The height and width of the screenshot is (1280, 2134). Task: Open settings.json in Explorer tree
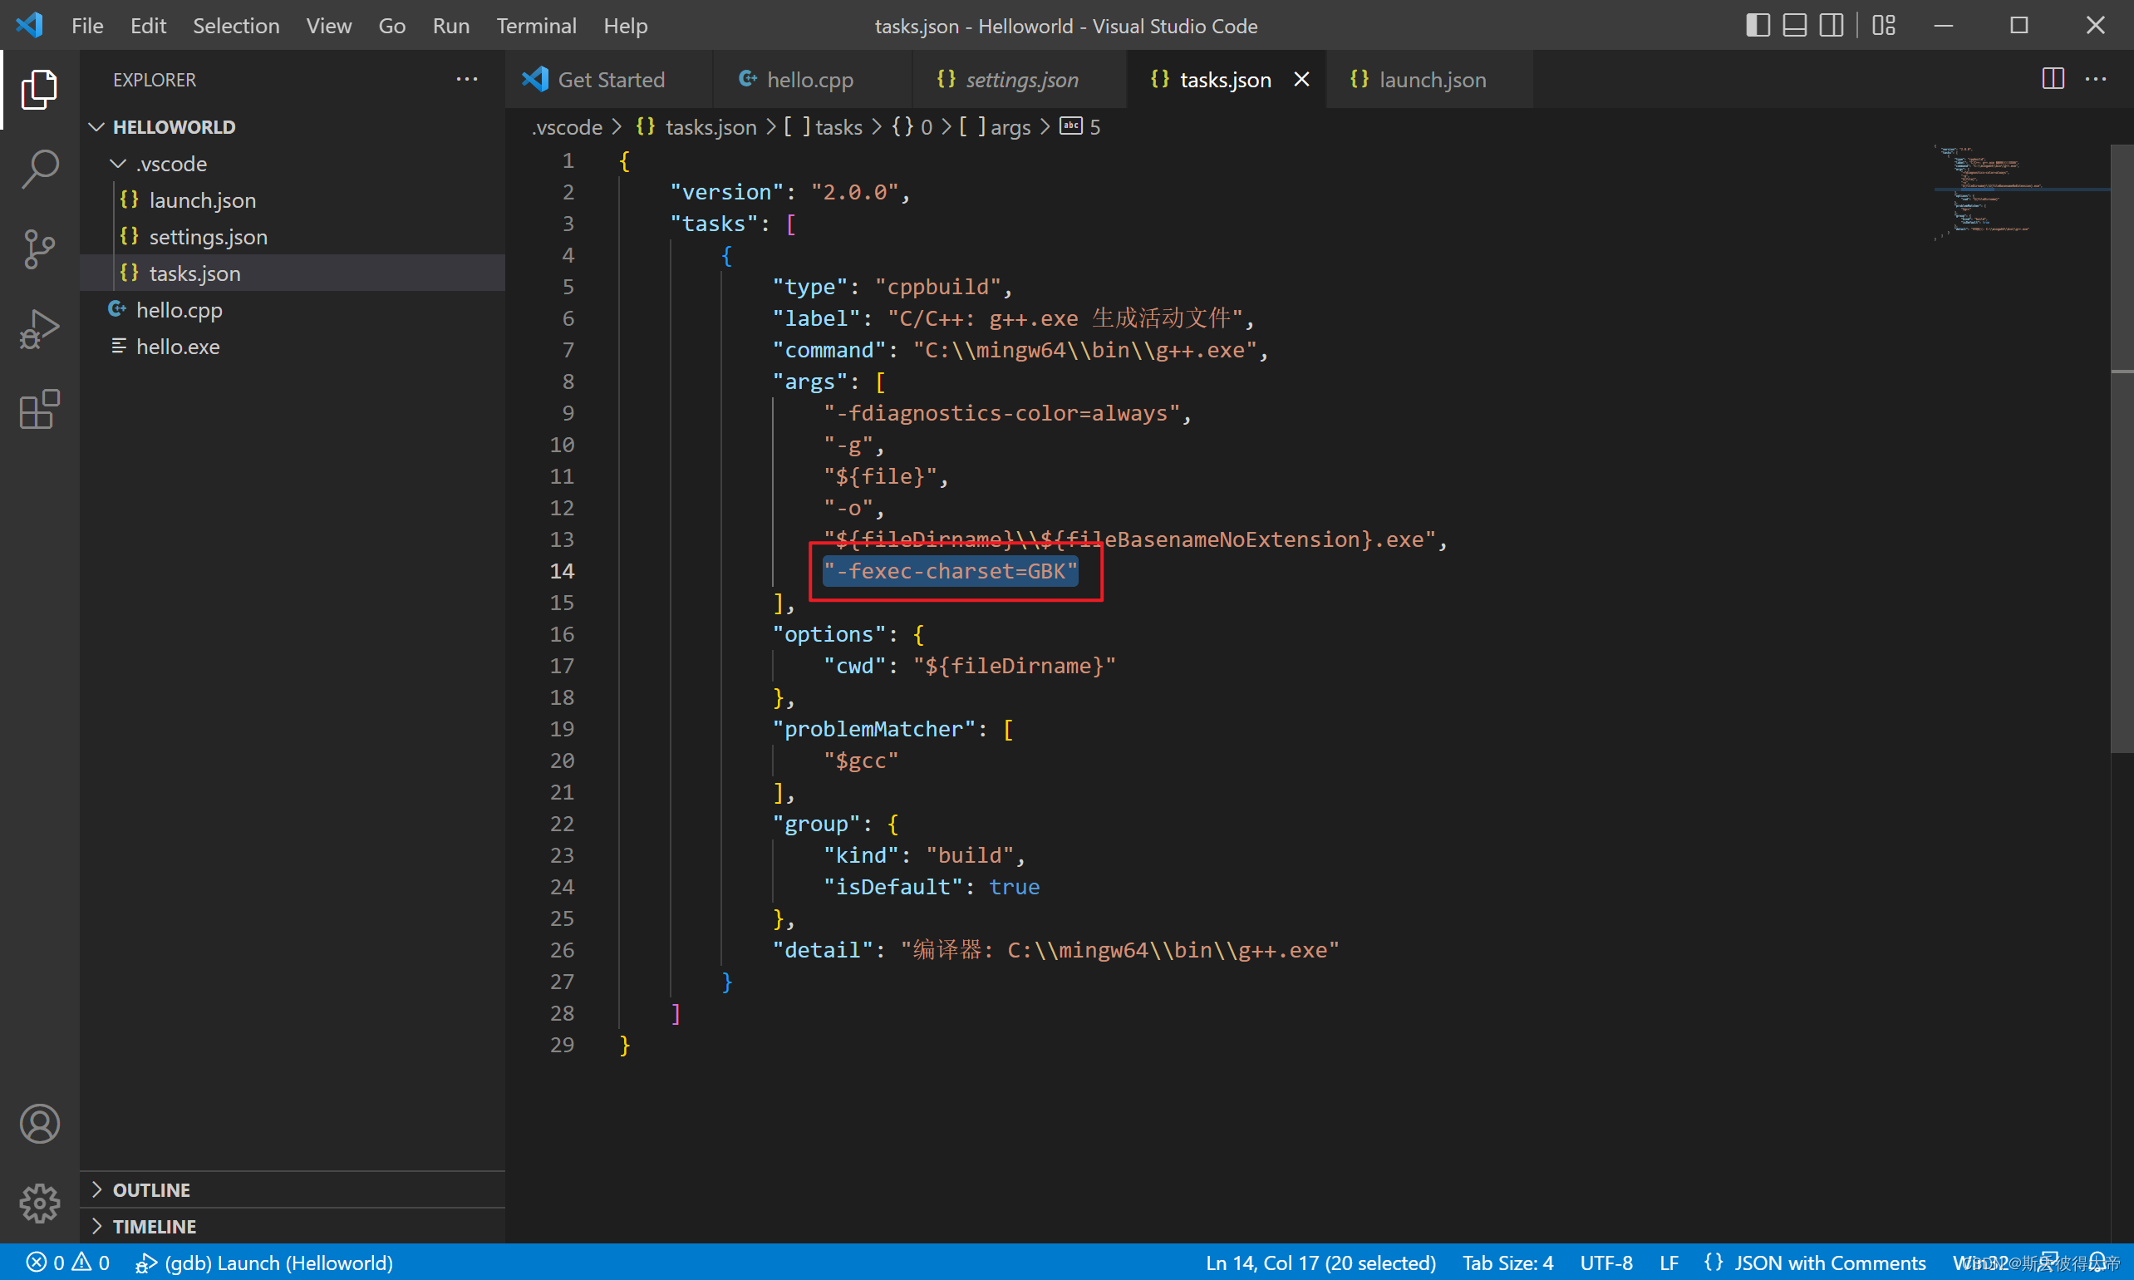(x=293, y=236)
